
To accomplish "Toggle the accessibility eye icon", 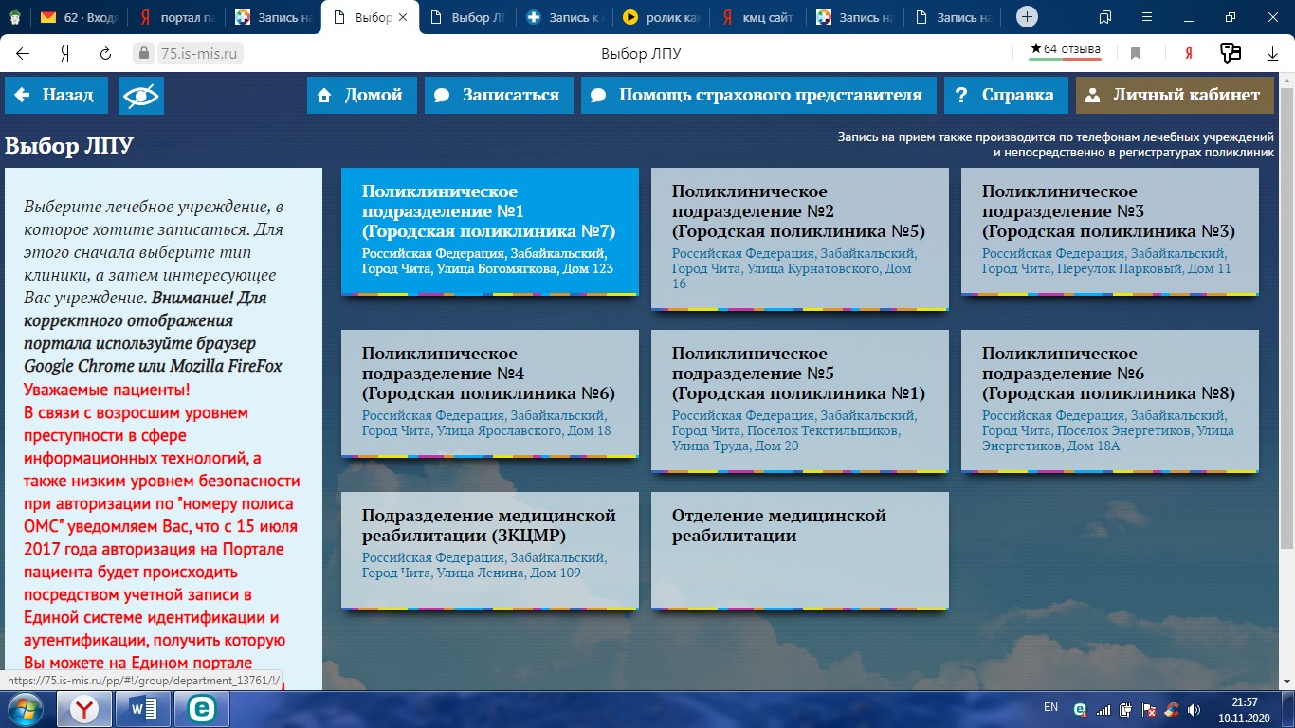I will [x=141, y=96].
